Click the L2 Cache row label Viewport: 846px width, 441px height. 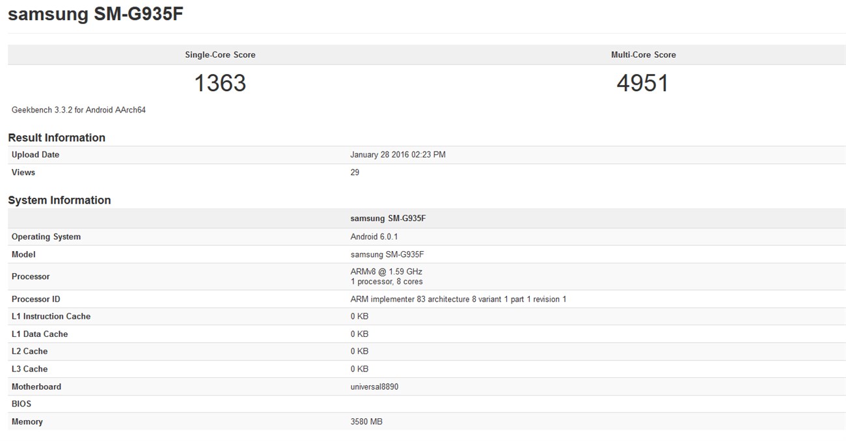[x=29, y=351]
